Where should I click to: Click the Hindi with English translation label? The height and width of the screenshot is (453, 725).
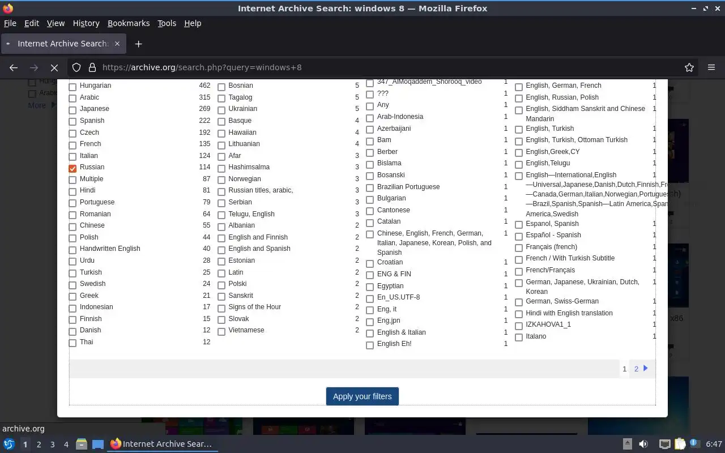pos(569,313)
